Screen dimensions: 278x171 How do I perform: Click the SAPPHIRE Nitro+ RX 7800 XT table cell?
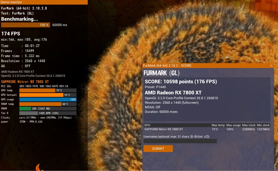tap(163, 129)
